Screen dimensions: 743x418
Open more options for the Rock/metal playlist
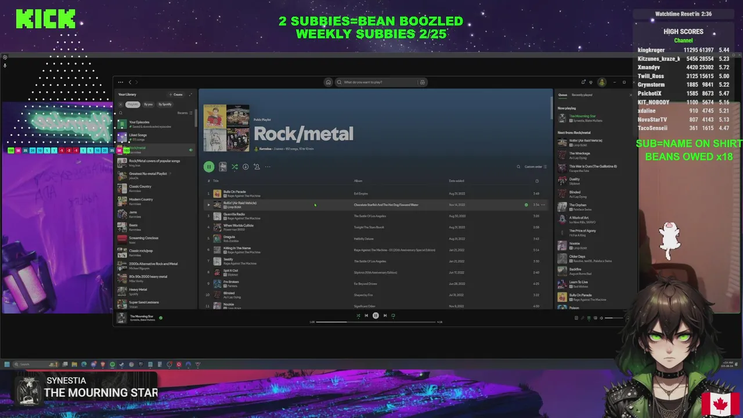pyautogui.click(x=268, y=167)
